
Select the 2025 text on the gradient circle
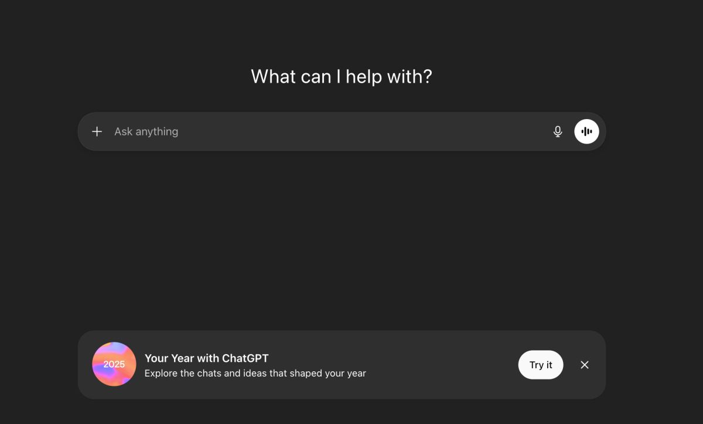click(x=114, y=364)
